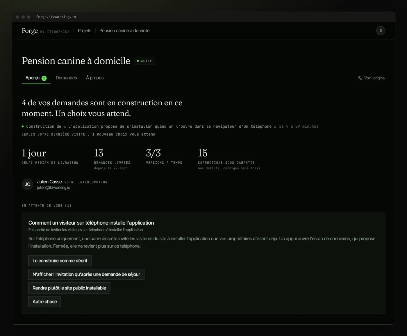Choose Rendre plutôt le site public installable
Screen dimensions: 407x336
click(69, 288)
